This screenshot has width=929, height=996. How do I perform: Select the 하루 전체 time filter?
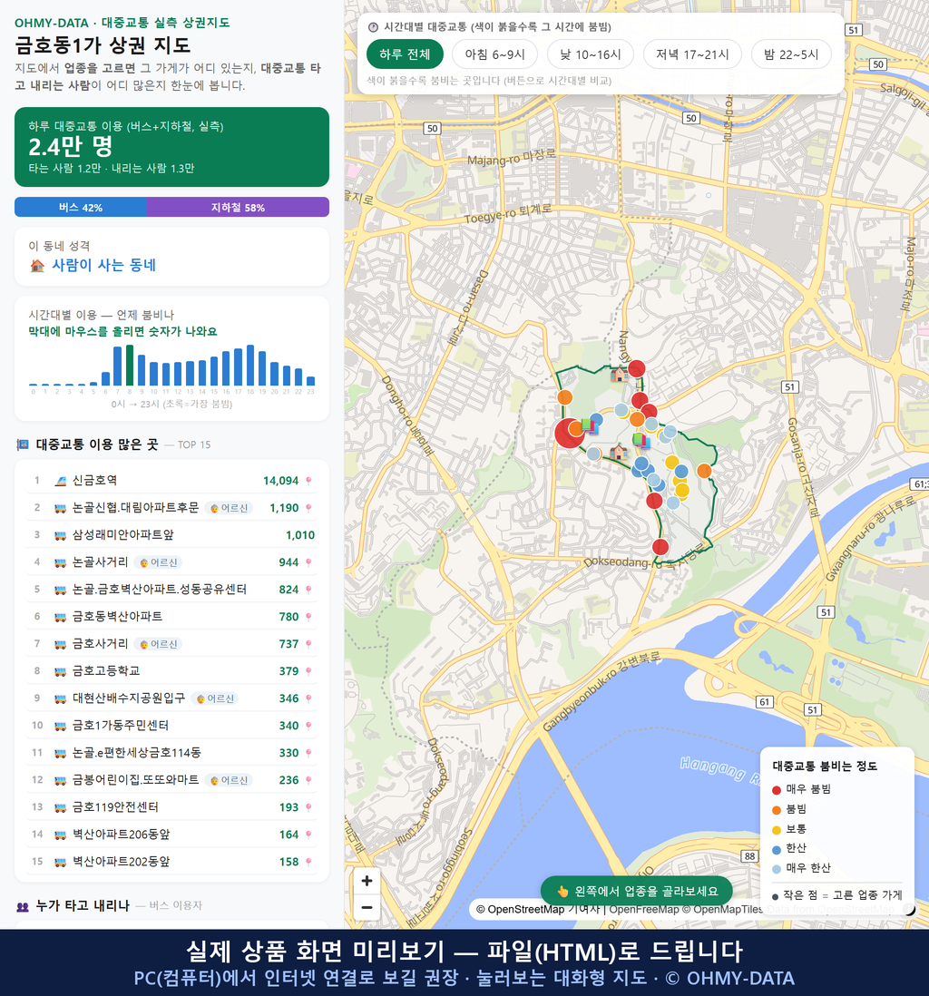pyautogui.click(x=405, y=54)
